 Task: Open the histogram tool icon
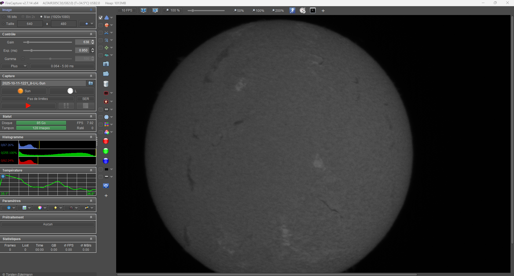click(x=107, y=18)
